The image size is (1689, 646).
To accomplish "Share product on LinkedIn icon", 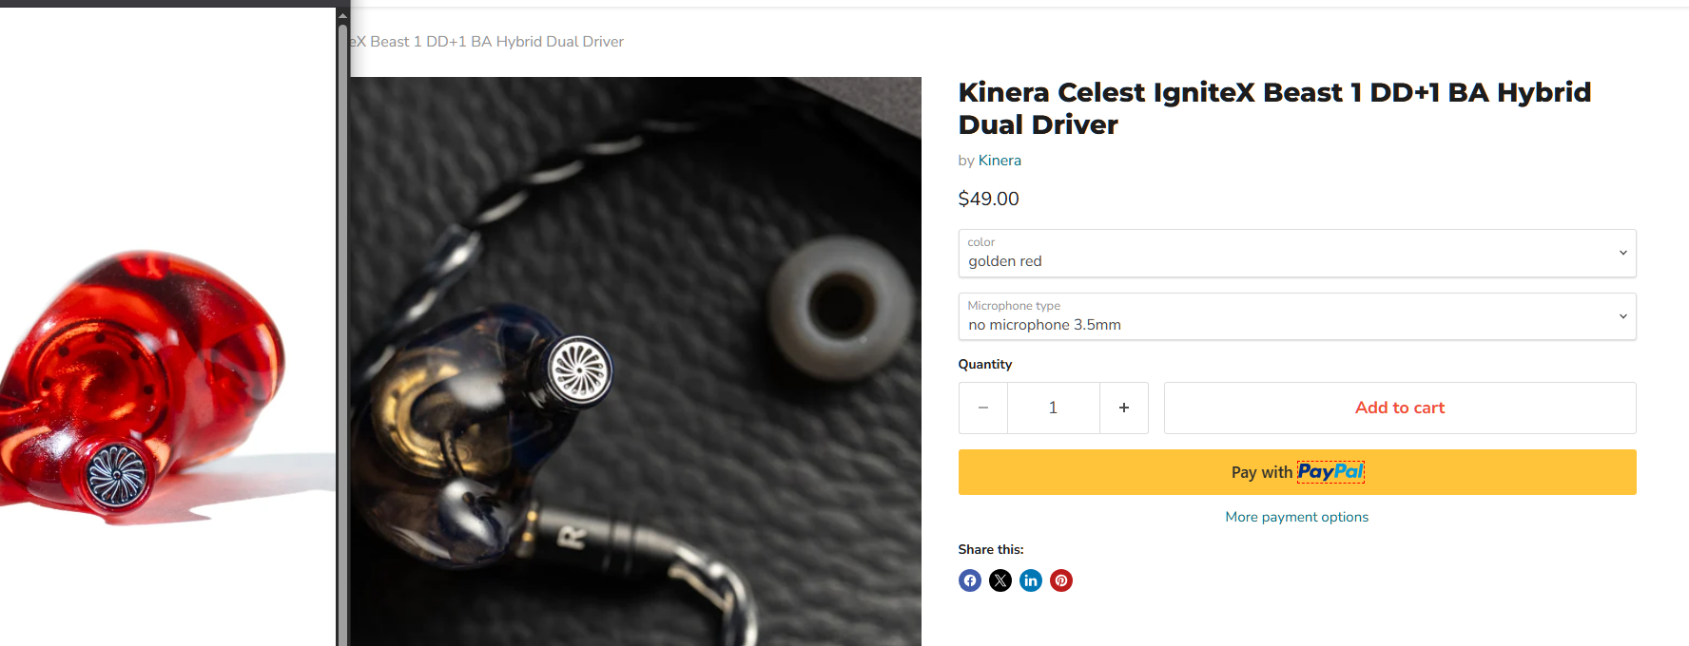I will click(x=1030, y=580).
